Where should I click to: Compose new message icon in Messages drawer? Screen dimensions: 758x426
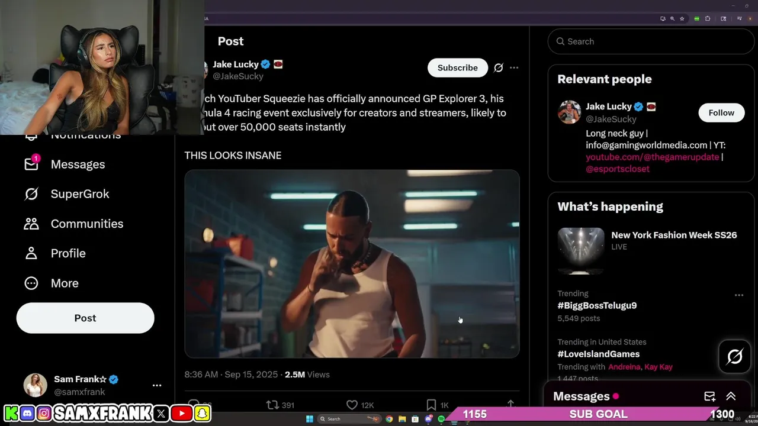[709, 396]
